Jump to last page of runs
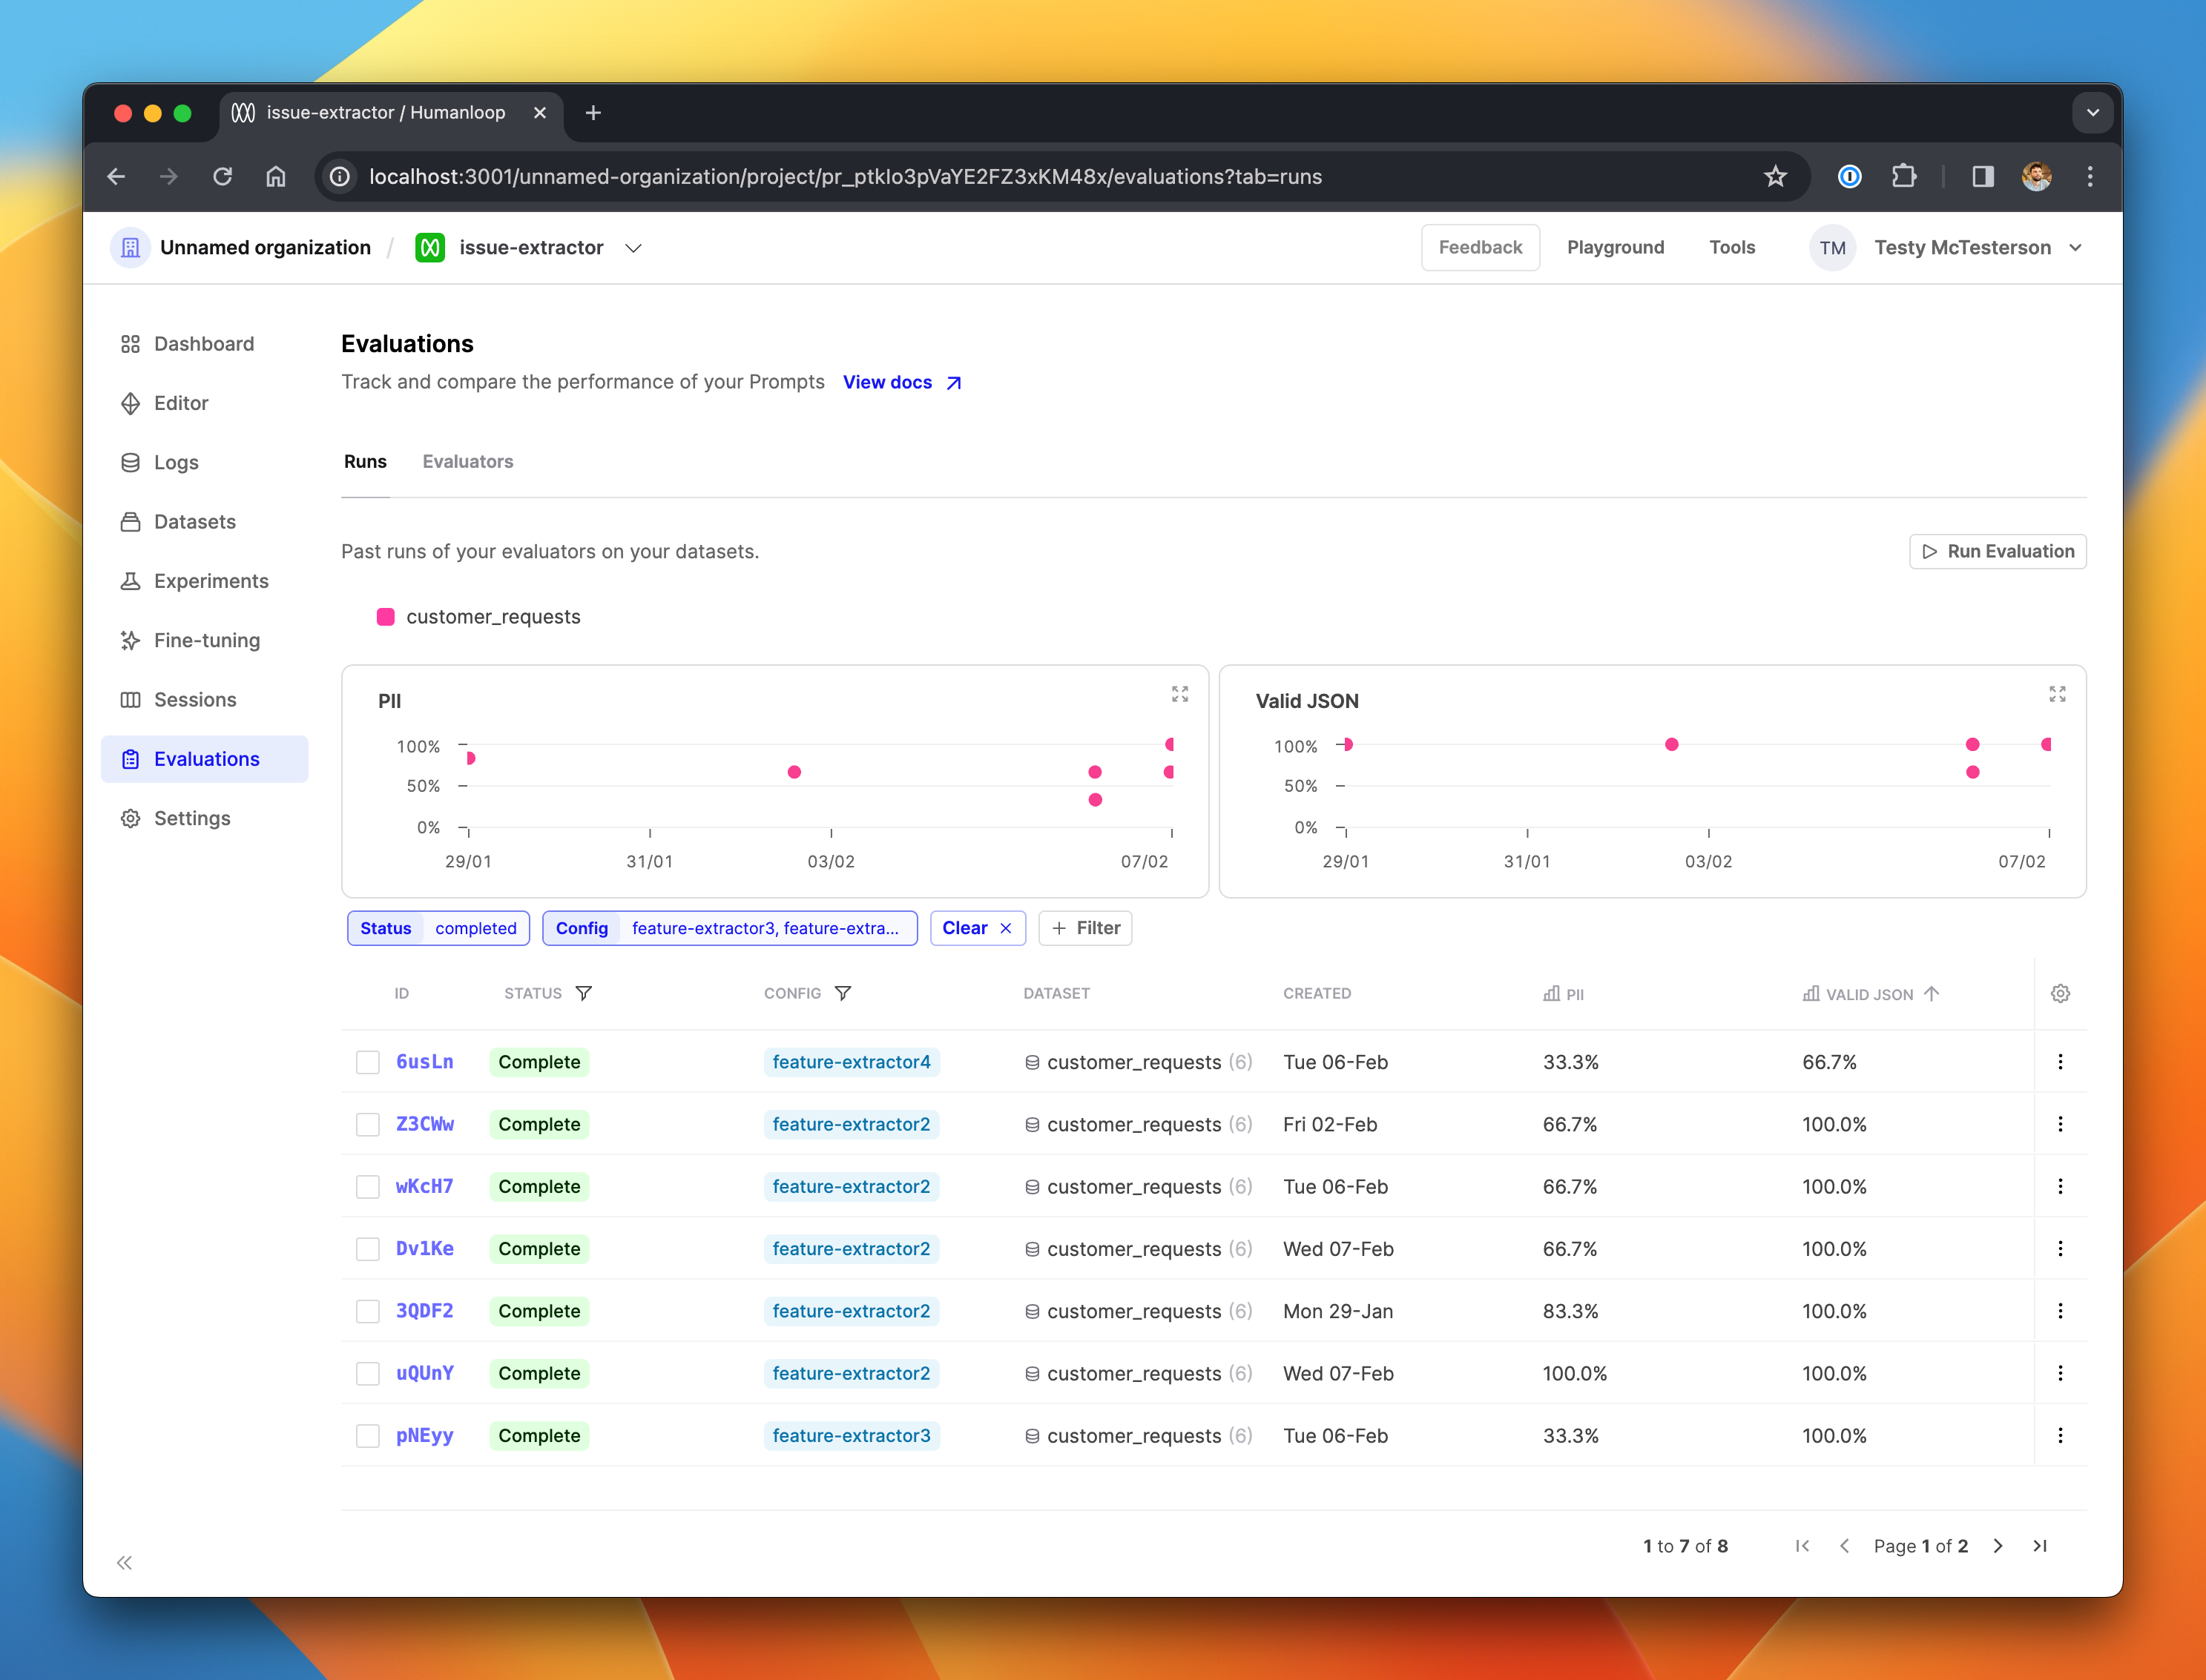Viewport: 2206px width, 1680px height. 2040,1546
